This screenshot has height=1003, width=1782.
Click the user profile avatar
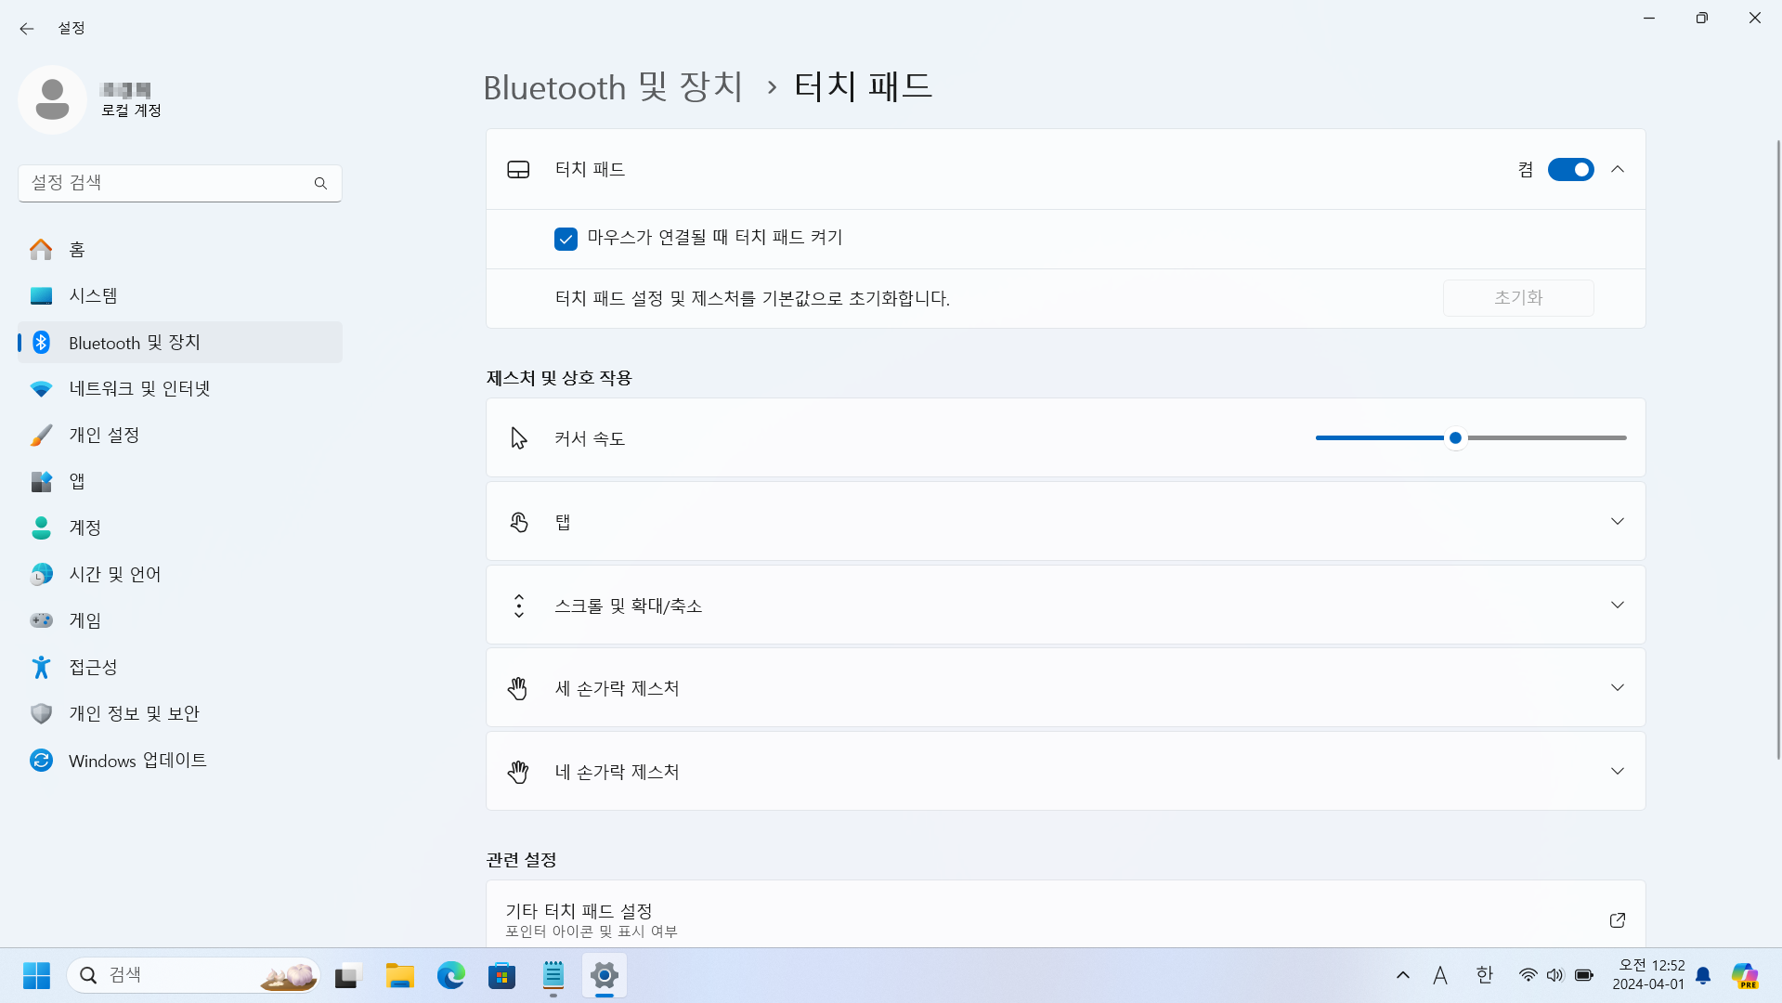coord(52,99)
